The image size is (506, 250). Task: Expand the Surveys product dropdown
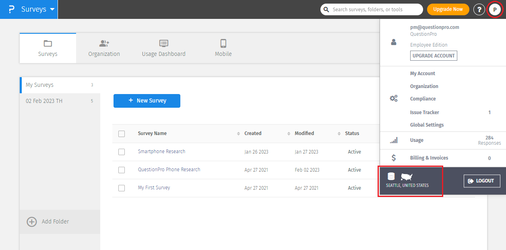coord(52,9)
